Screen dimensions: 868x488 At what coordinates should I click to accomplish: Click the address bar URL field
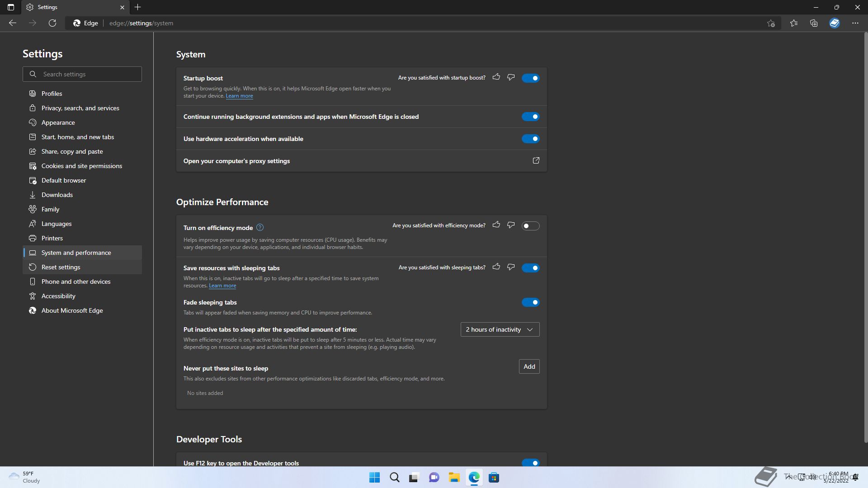click(423, 23)
